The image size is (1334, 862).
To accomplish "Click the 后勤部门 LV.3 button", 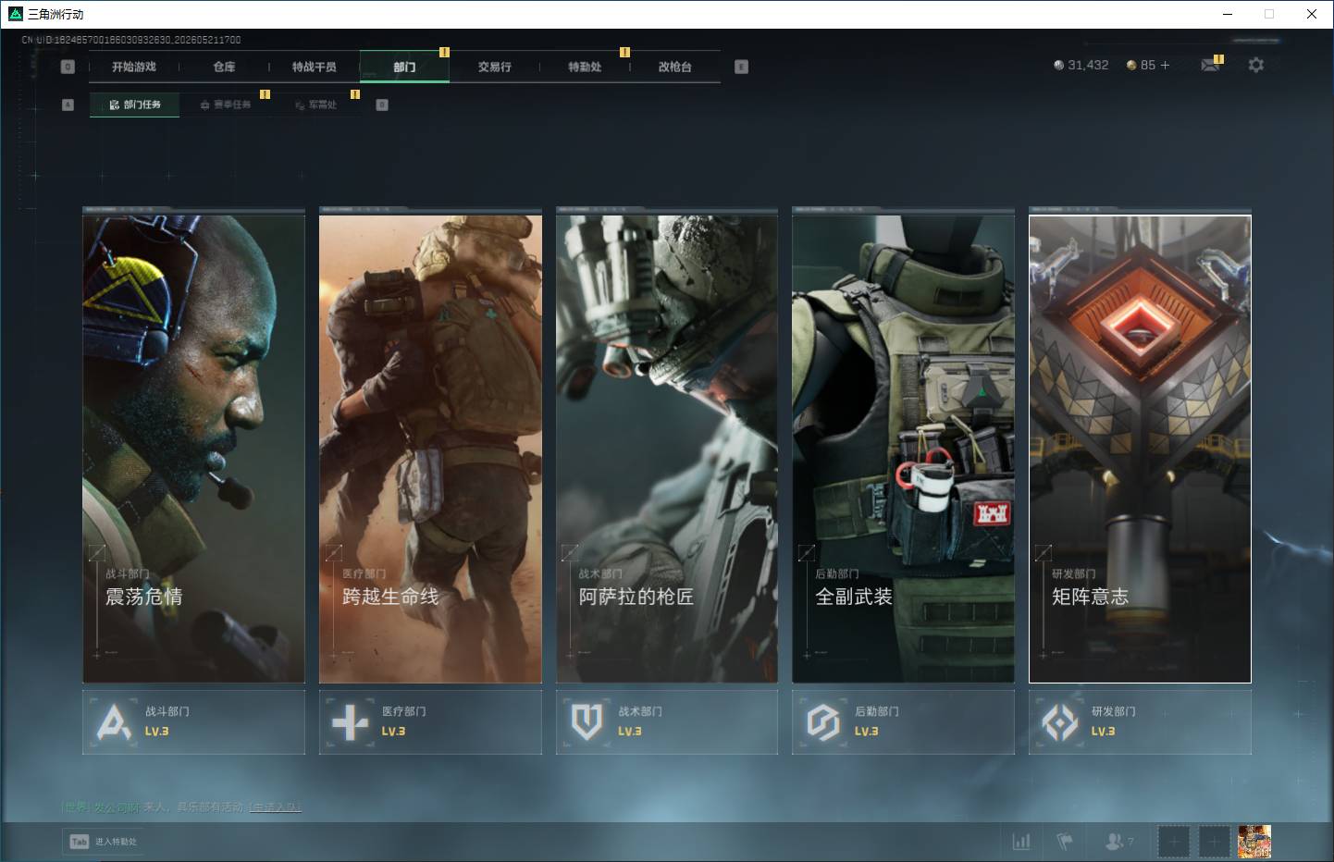I will click(903, 722).
